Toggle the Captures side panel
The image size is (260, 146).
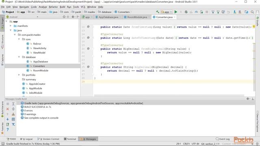pyautogui.click(x=2, y=60)
